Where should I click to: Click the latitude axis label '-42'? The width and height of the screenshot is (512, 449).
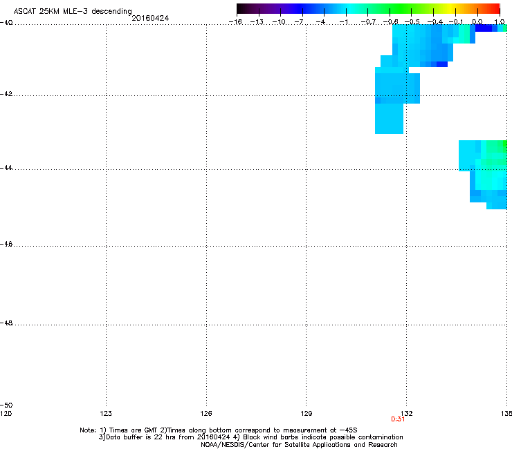point(6,94)
